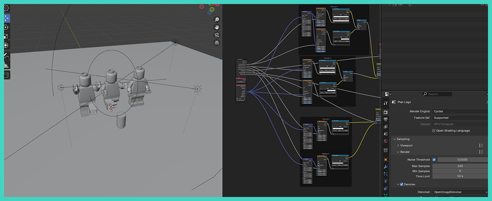Screen dimensions: 492x201
Task: Toggle the camera view icon
Action: click(216, 35)
